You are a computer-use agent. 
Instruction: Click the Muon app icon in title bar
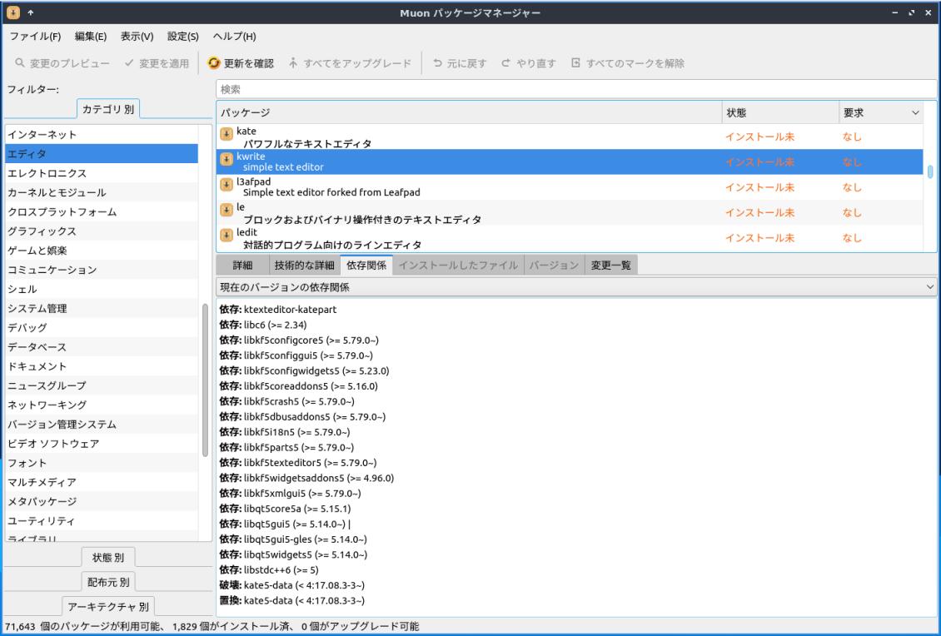coord(12,12)
